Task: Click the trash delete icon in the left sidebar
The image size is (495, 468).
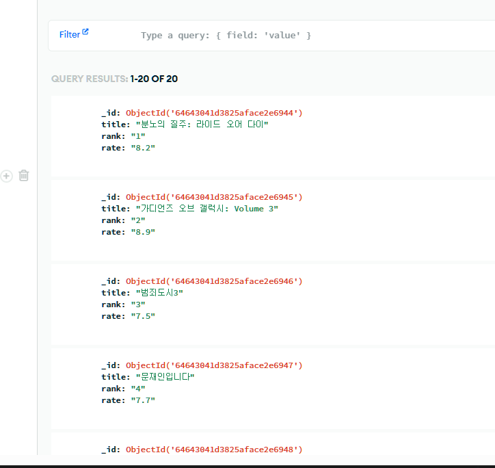Action: 24,175
